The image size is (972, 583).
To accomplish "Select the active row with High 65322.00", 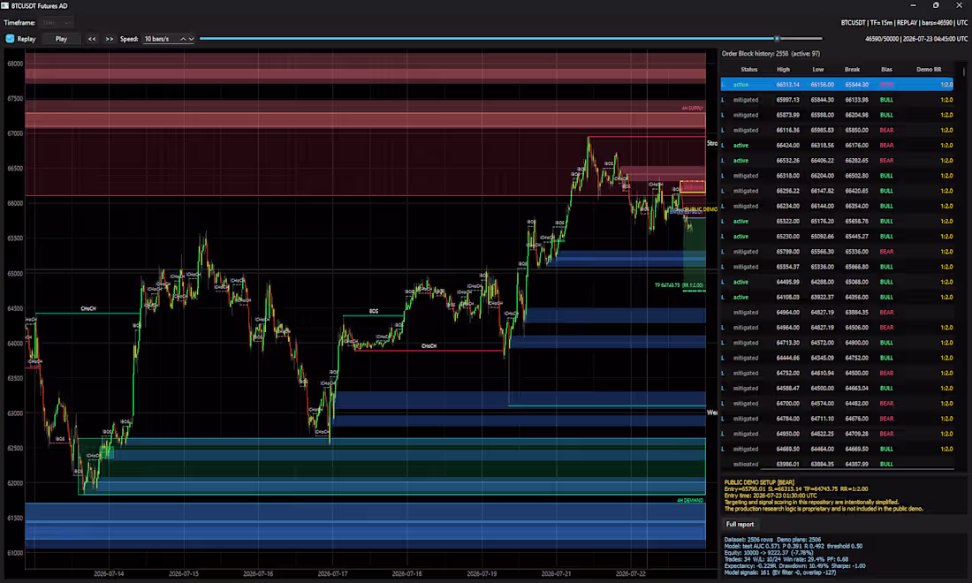I will click(837, 221).
